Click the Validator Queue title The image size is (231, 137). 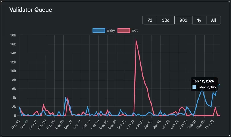(x=30, y=10)
